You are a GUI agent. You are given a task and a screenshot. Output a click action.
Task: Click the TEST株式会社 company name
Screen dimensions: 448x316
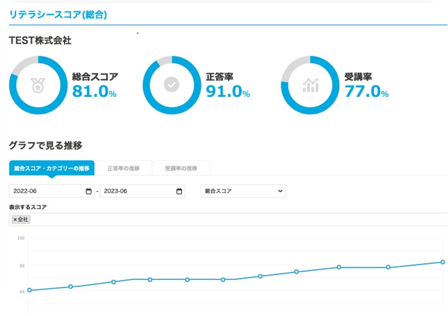coord(40,40)
